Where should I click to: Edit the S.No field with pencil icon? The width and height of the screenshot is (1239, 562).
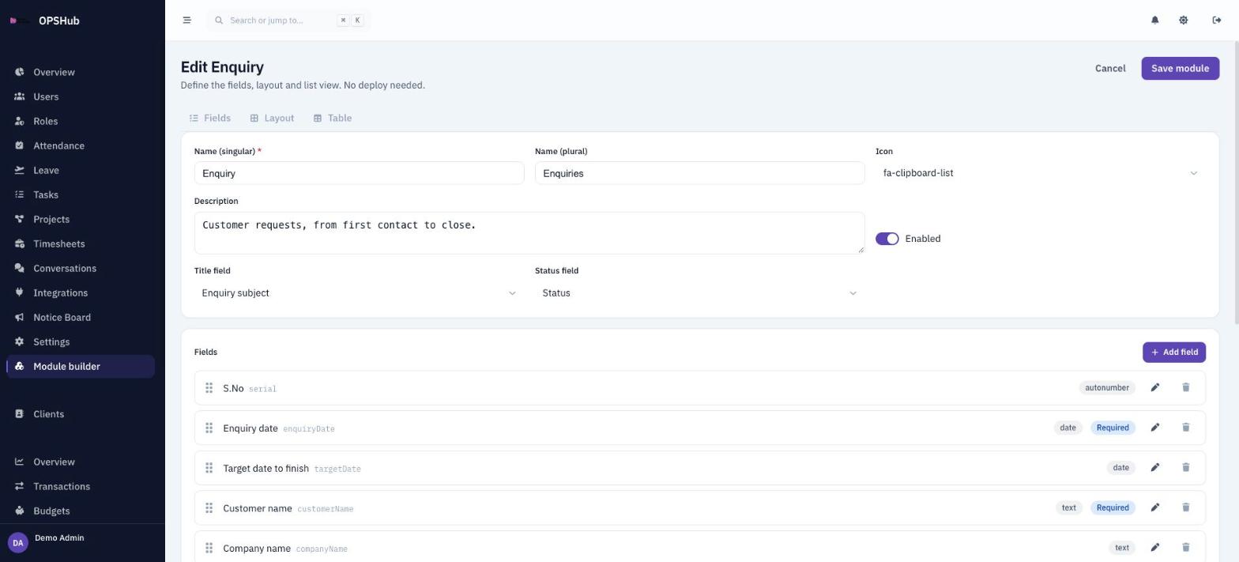tap(1154, 387)
